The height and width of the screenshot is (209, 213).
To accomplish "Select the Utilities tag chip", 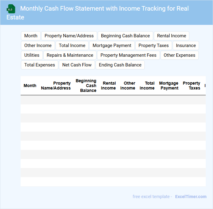I will click(x=32, y=55).
